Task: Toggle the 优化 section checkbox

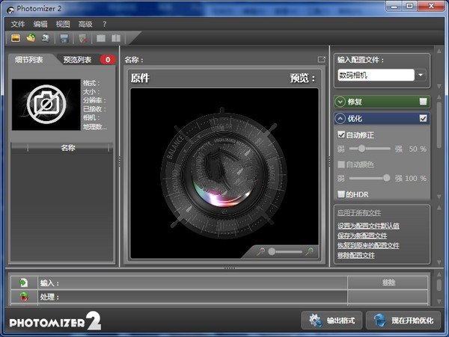Action: tap(423, 118)
